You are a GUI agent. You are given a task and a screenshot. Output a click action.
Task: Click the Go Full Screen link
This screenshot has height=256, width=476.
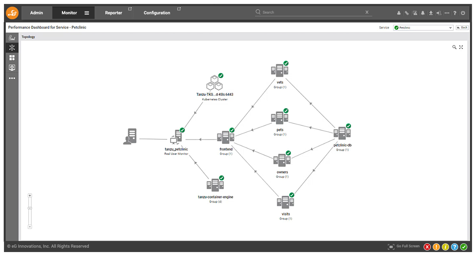coord(408,246)
